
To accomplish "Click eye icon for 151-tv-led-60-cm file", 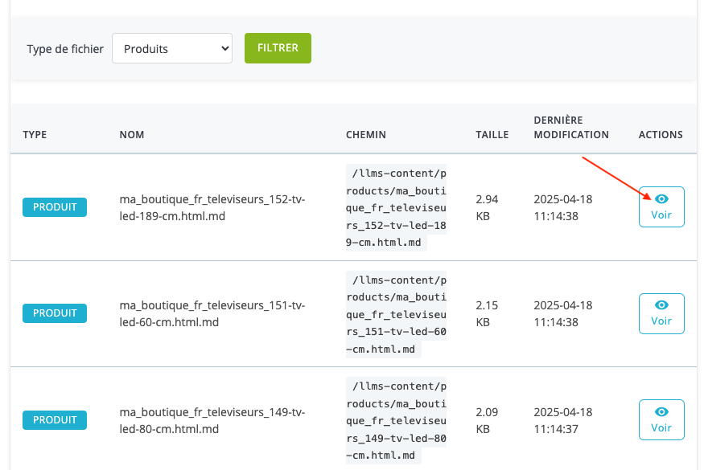I will click(661, 305).
